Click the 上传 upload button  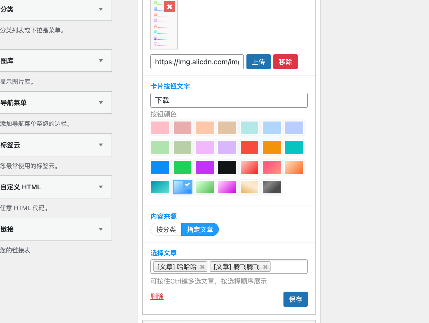coord(258,62)
